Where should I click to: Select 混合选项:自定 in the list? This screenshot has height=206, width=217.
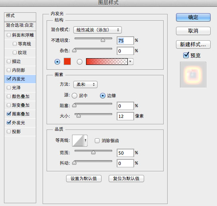coord(20,26)
